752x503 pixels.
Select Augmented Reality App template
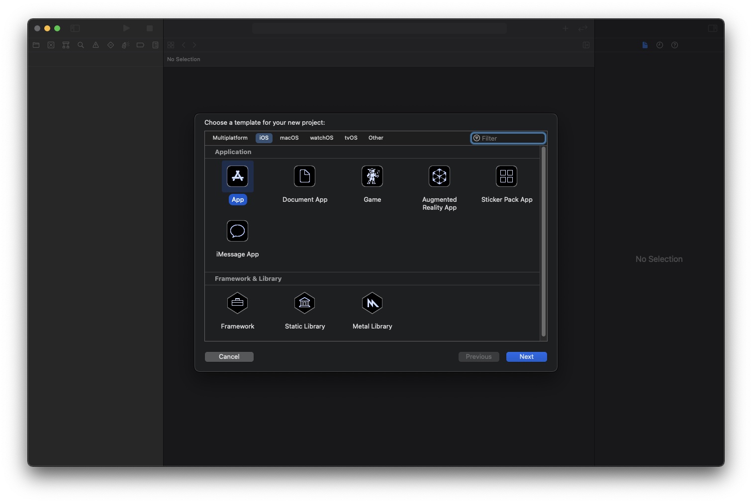click(439, 176)
